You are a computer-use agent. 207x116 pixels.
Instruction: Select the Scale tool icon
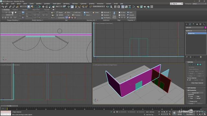point(50,7)
